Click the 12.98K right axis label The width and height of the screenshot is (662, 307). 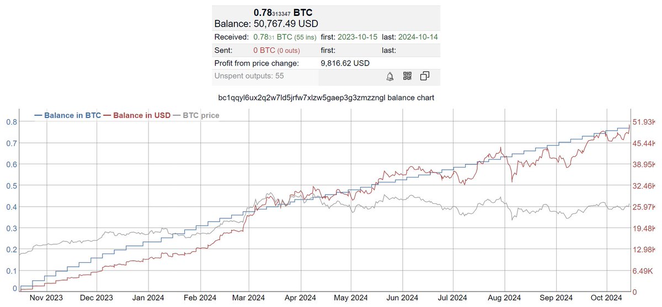pos(644,250)
